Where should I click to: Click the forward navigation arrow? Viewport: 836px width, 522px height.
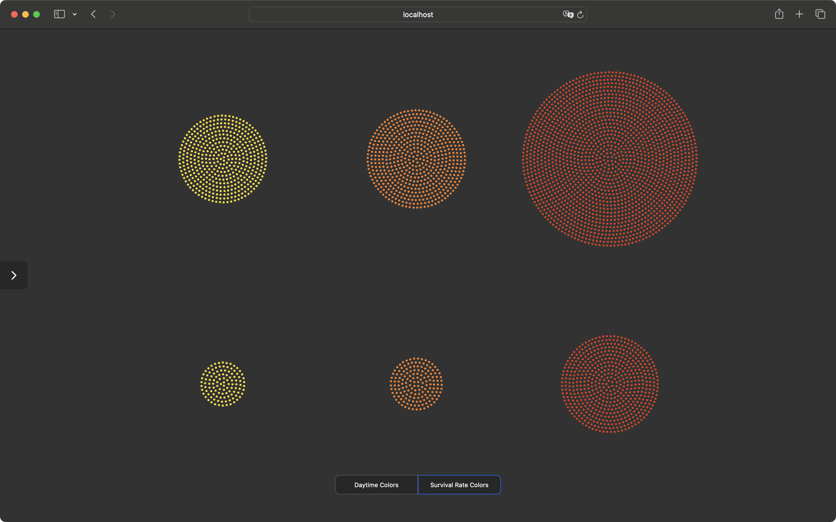pos(113,14)
